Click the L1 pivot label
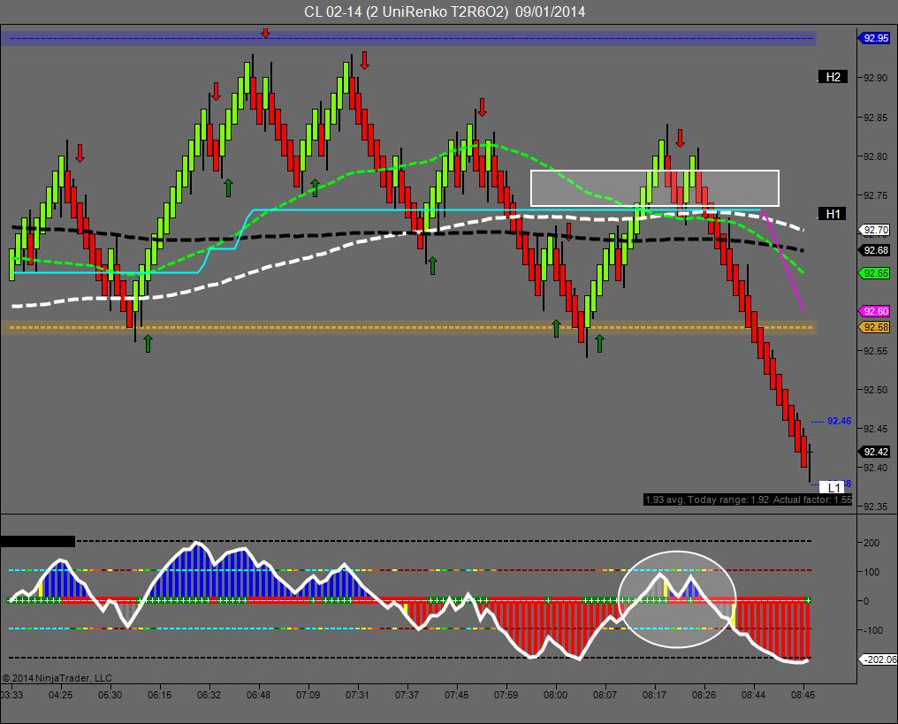 pyautogui.click(x=833, y=487)
